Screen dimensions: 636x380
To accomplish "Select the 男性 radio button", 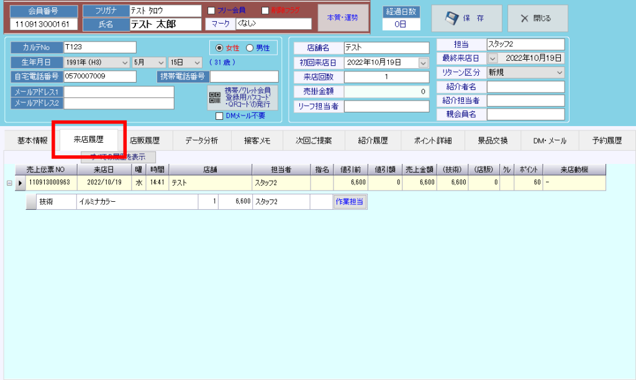I will click(x=250, y=48).
